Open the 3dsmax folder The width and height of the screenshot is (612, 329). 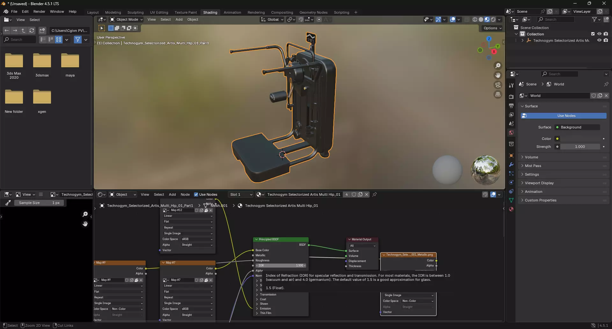42,65
